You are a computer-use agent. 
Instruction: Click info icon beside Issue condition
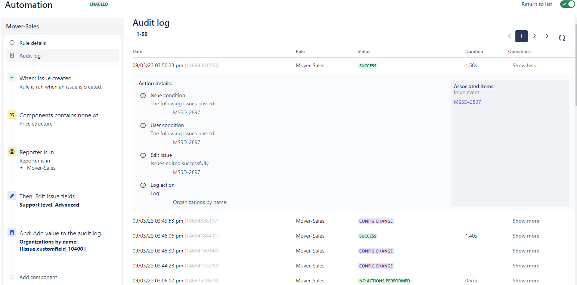(x=143, y=96)
